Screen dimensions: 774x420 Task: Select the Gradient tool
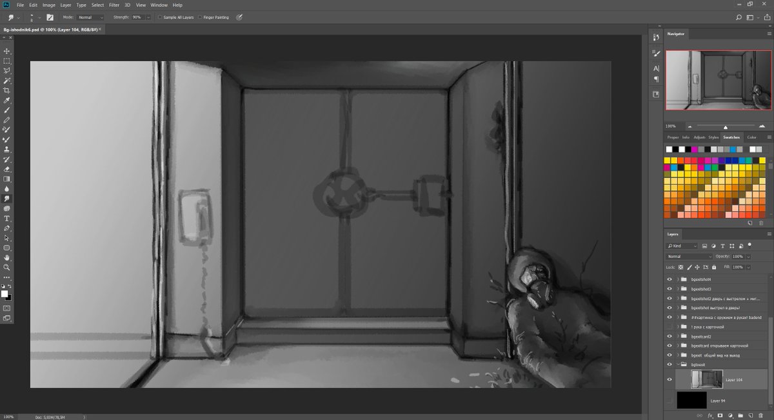tap(7, 179)
